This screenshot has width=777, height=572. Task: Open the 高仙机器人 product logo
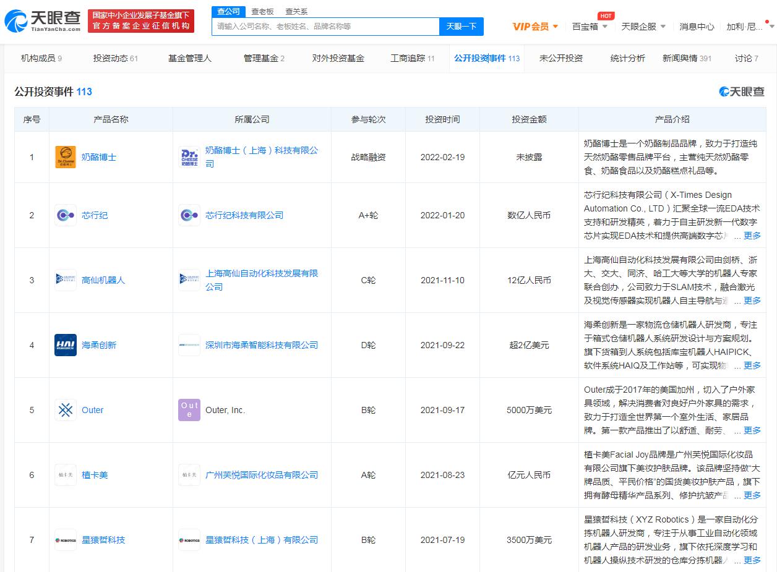click(x=66, y=280)
